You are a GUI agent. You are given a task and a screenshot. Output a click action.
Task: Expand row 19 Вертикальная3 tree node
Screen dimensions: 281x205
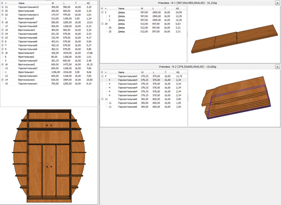point(2,30)
